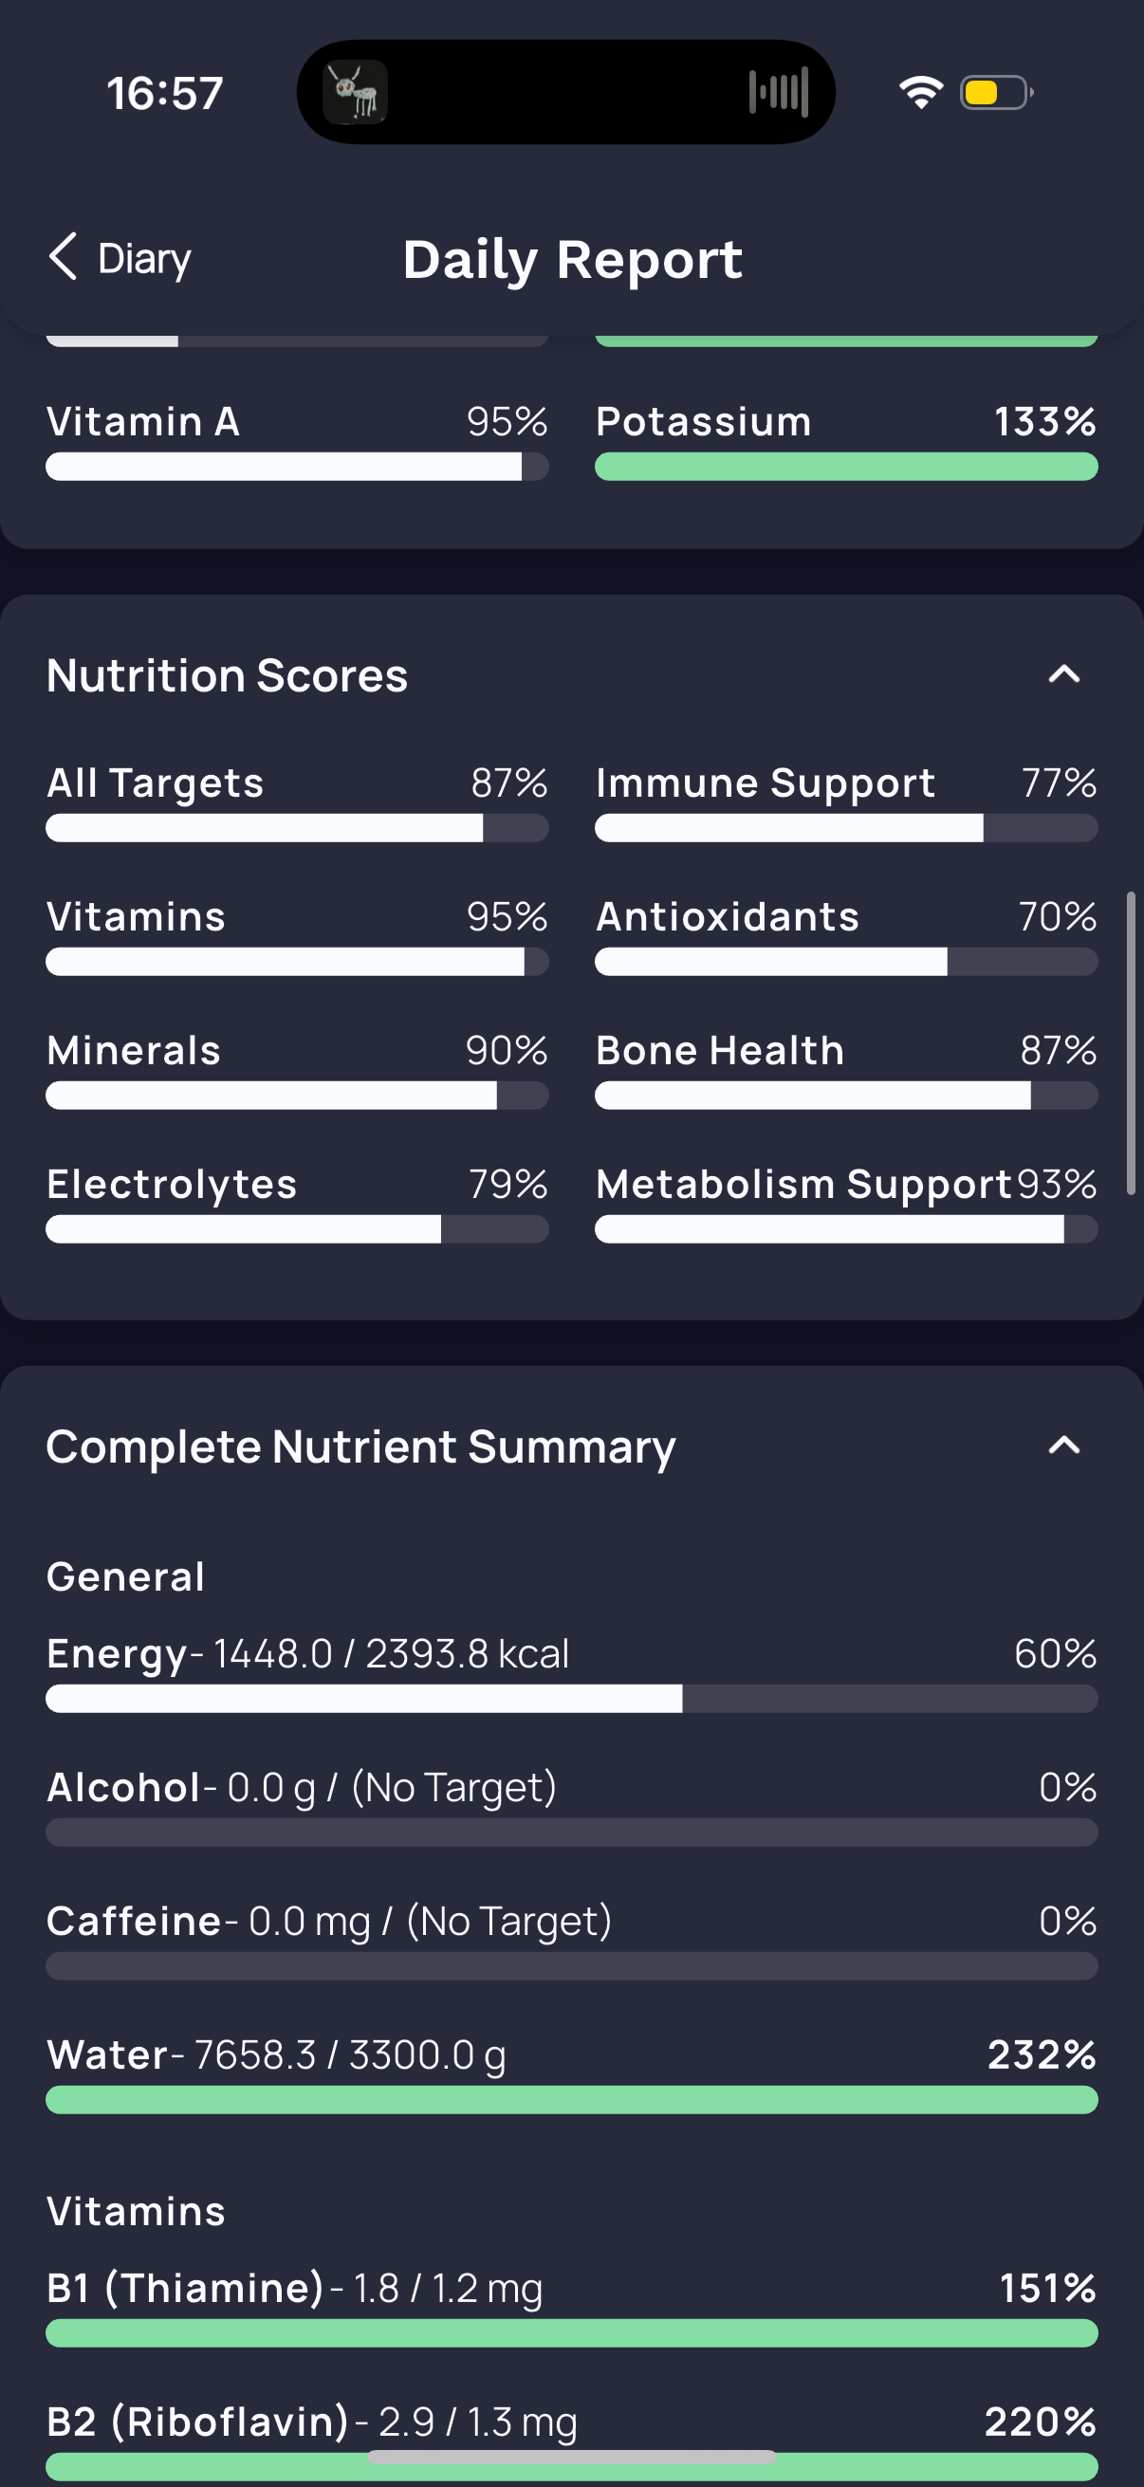
Task: Collapse the Complete Nutrient Summary section
Action: coord(1064,1446)
